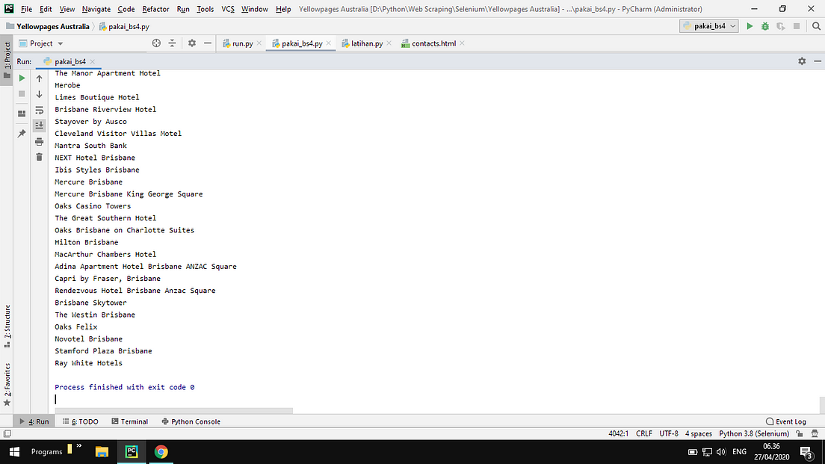Clear all console output with the trash icon
Image resolution: width=825 pixels, height=464 pixels.
point(40,157)
